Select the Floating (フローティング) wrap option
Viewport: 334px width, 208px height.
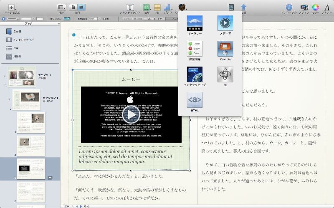[155, 19]
